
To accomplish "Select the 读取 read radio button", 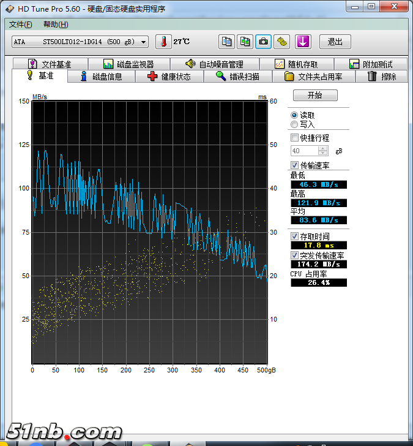I will click(294, 115).
